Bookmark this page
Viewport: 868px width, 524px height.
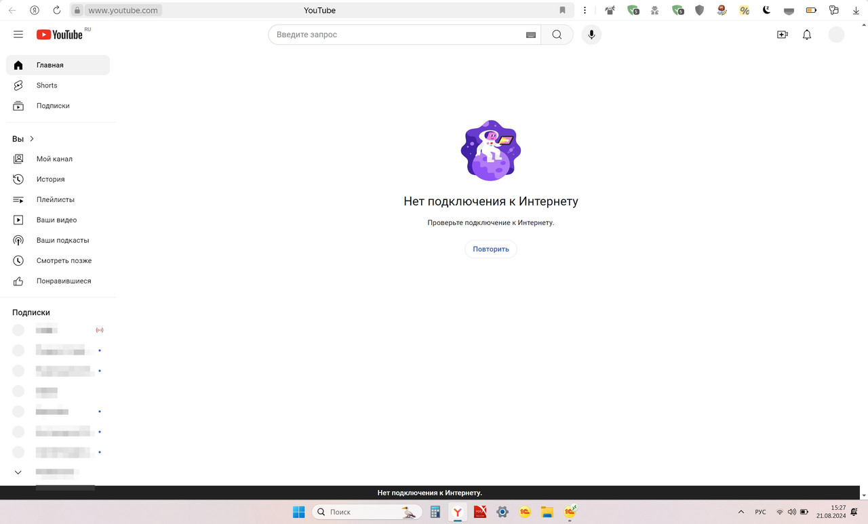pyautogui.click(x=562, y=10)
